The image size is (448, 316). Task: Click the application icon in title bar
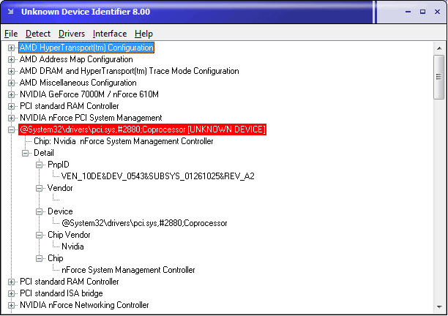pos(11,12)
